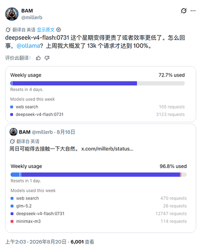201x250 pixels.
Task: Open the three-dot more options menu
Action: click(x=193, y=11)
